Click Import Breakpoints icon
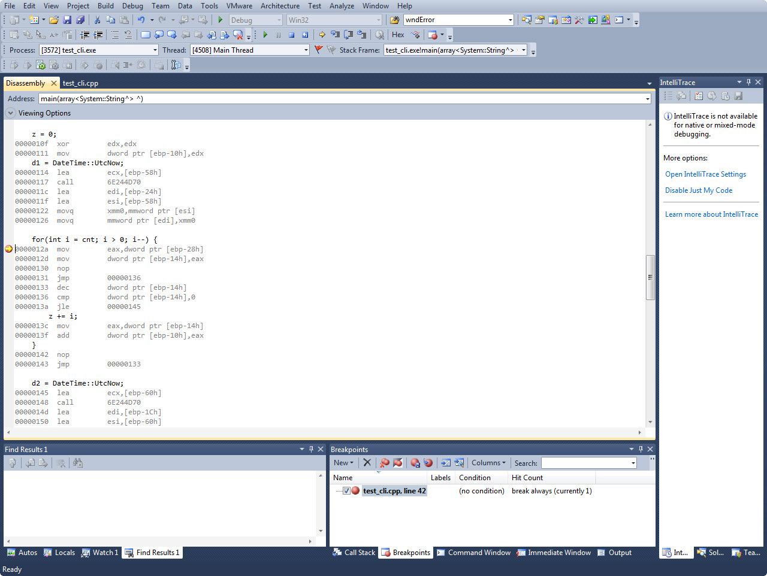The height and width of the screenshot is (576, 767). 428,463
